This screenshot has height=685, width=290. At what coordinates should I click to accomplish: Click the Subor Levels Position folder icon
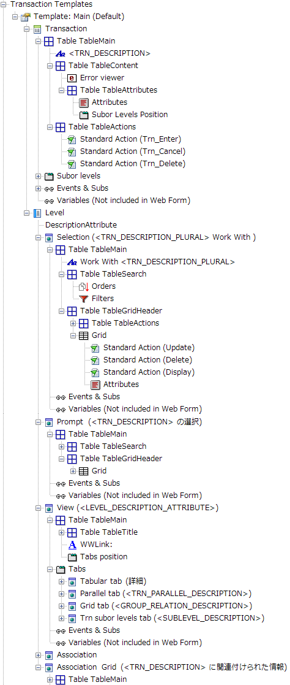84,115
